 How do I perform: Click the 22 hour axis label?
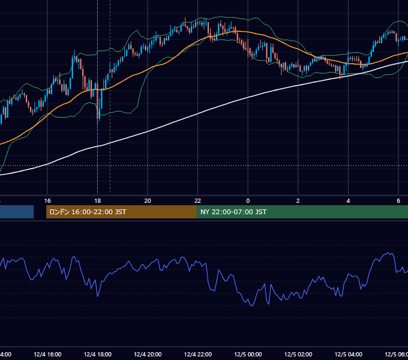(x=198, y=201)
